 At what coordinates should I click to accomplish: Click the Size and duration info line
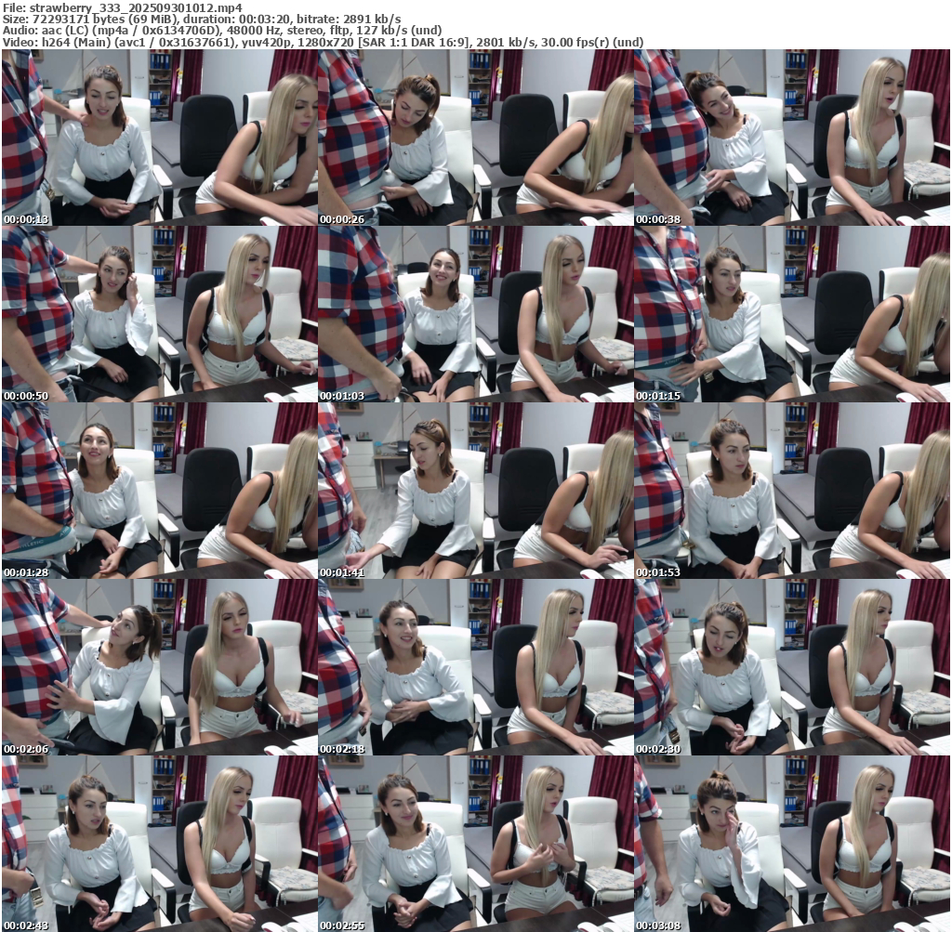201,19
